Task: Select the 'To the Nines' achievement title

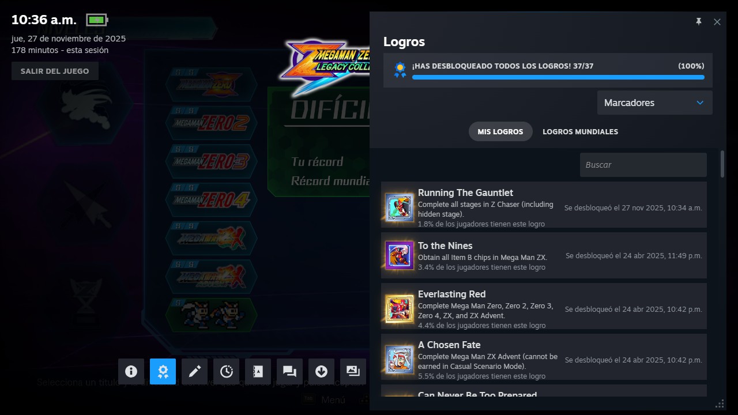Action: click(445, 246)
